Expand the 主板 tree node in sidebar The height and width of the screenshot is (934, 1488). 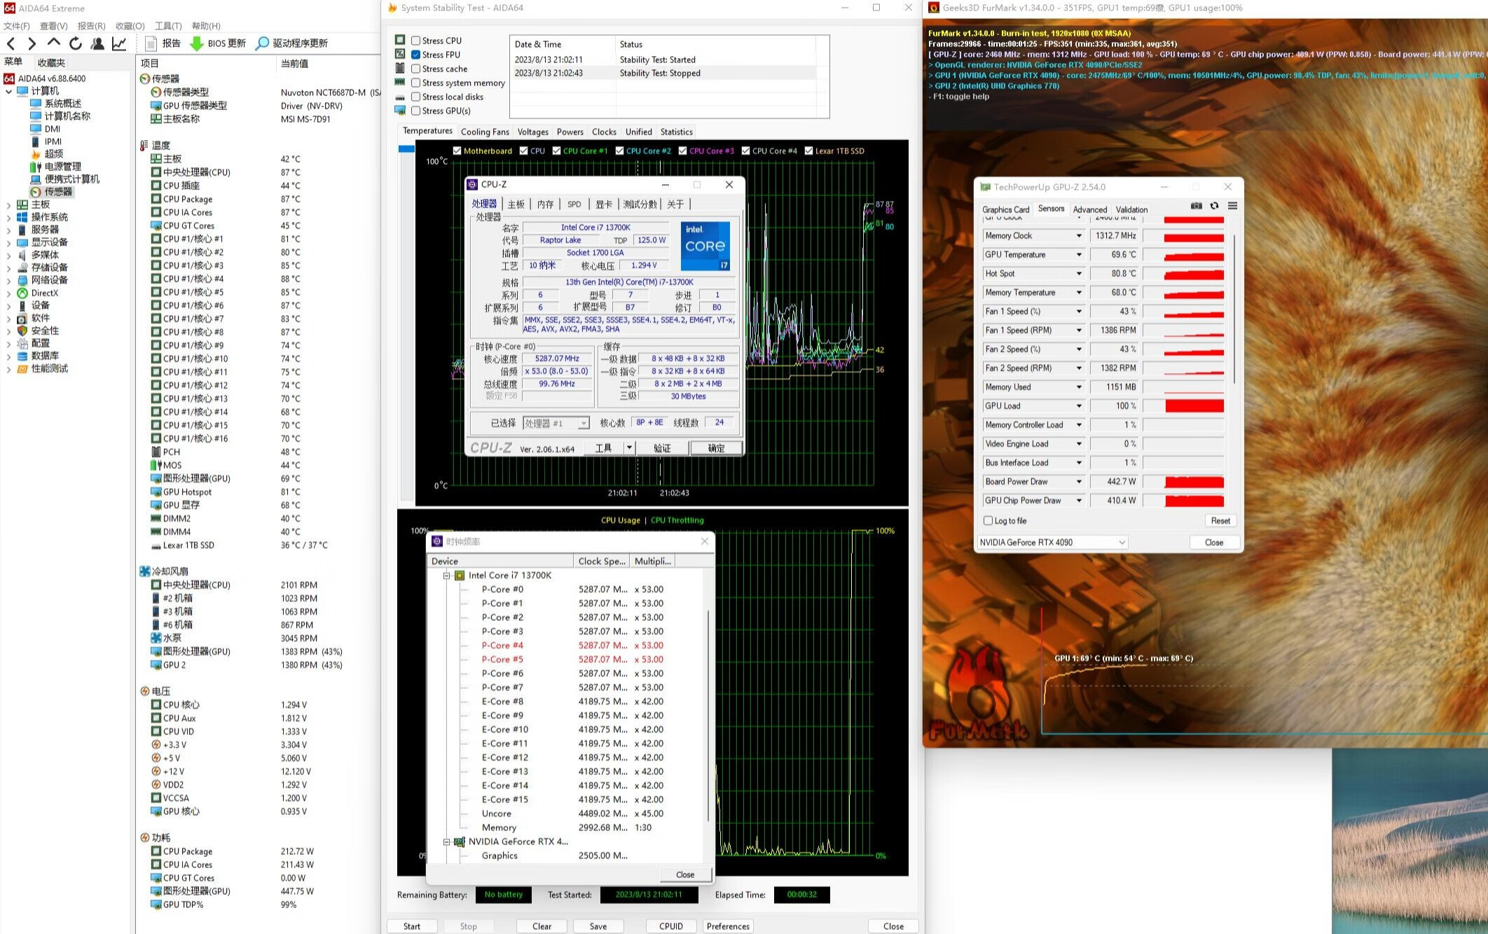click(x=8, y=205)
